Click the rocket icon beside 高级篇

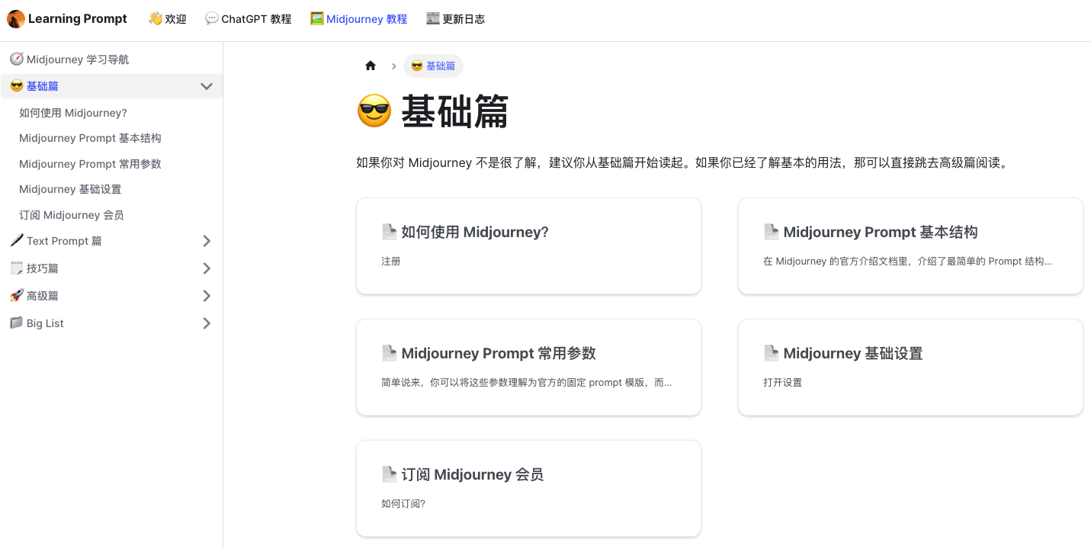(17, 295)
